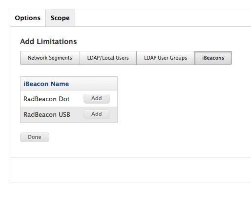This screenshot has height=197, width=251.
Task: Add the RadBeacon USB iBeacon
Action: tap(97, 114)
